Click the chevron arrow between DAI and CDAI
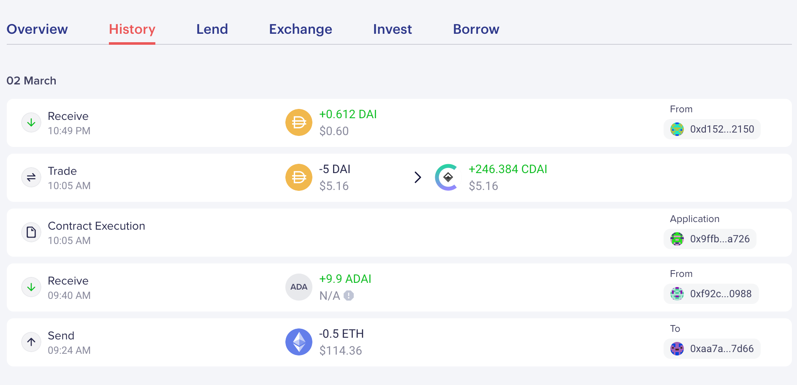797x385 pixels. (x=417, y=177)
